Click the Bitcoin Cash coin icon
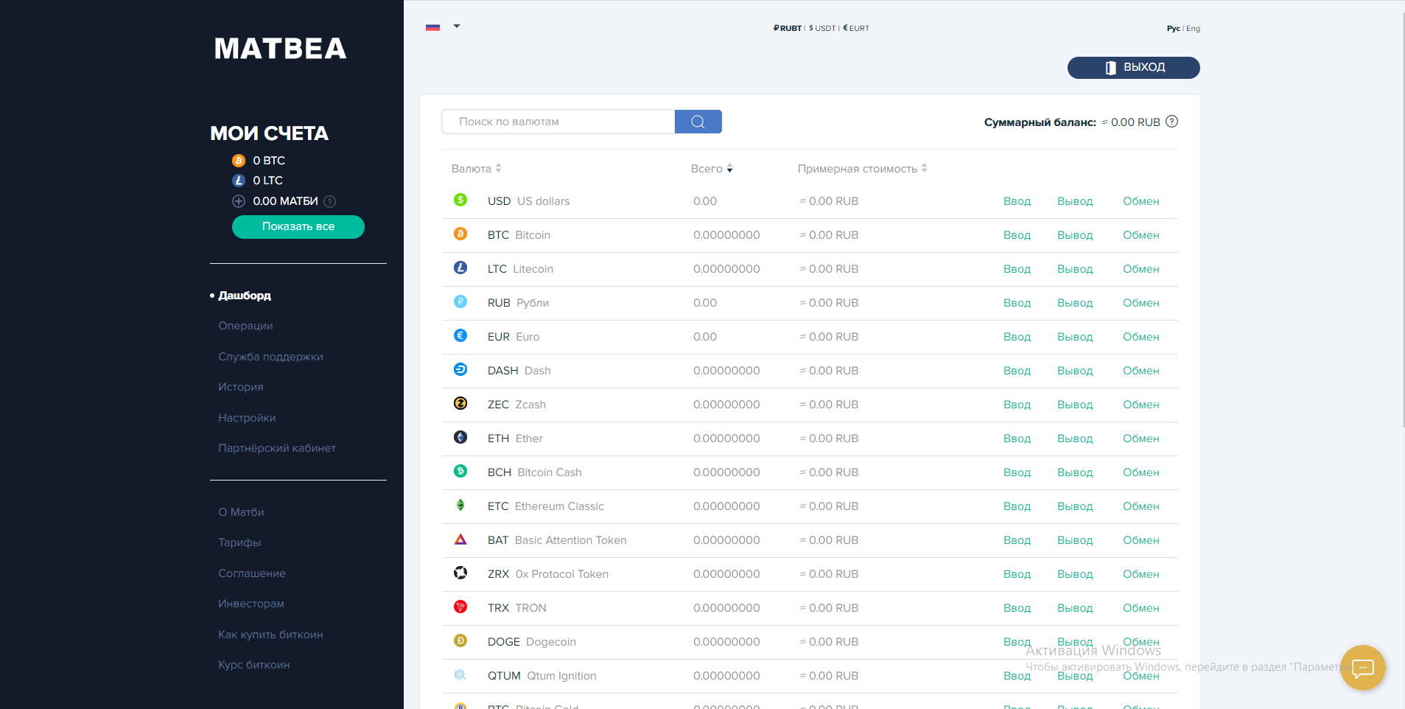The height and width of the screenshot is (709, 1405). pyautogui.click(x=460, y=471)
